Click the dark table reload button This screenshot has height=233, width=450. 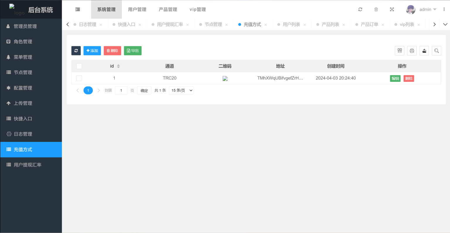[76, 51]
